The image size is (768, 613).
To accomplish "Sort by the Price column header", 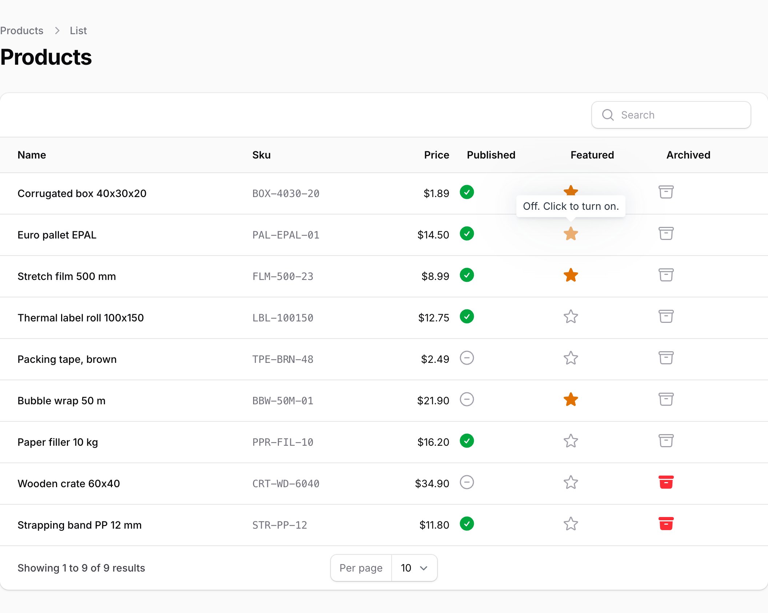I will [x=436, y=155].
